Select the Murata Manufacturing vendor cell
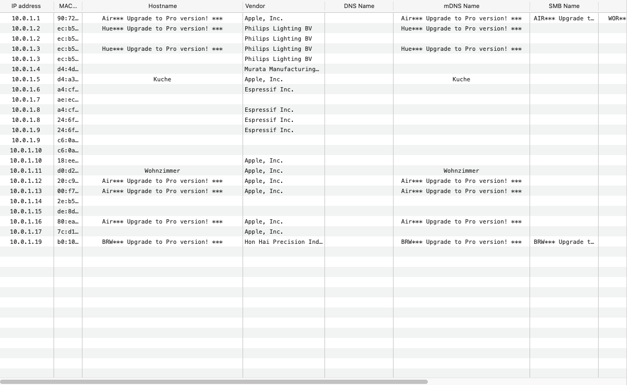The image size is (627, 385). tap(282, 69)
